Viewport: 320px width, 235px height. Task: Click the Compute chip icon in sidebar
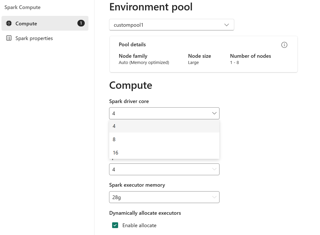9,24
